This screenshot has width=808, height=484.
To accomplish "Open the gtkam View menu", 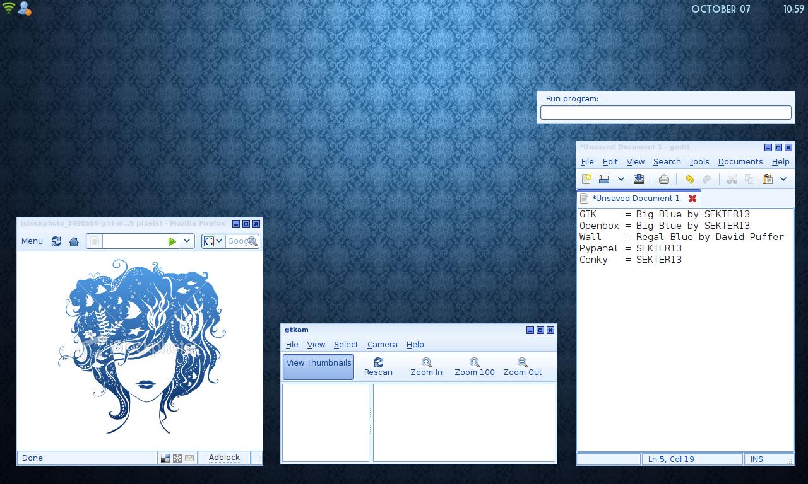I will coord(316,345).
